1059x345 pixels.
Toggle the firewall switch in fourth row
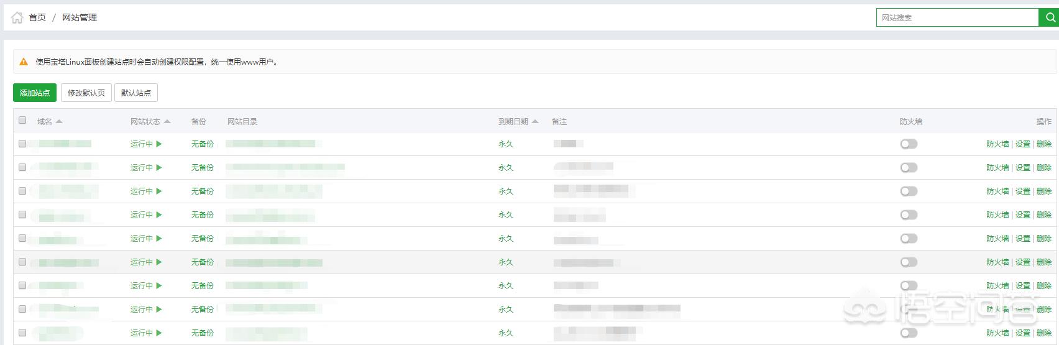tap(909, 214)
